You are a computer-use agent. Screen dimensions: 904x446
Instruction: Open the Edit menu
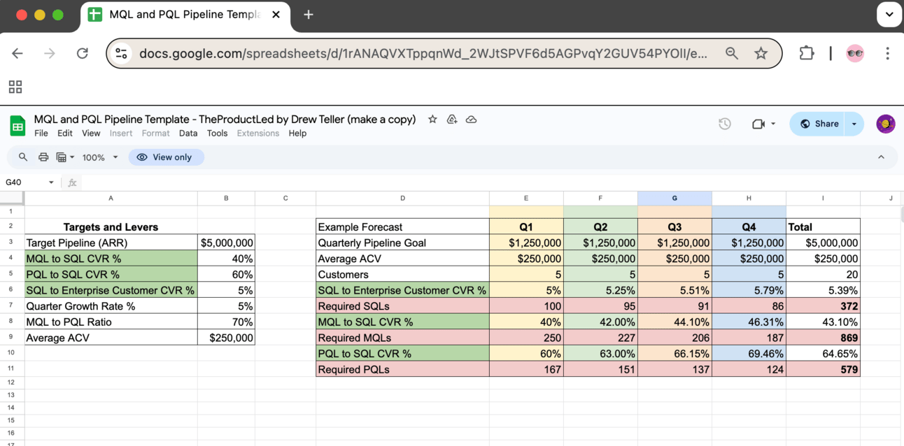coord(65,134)
